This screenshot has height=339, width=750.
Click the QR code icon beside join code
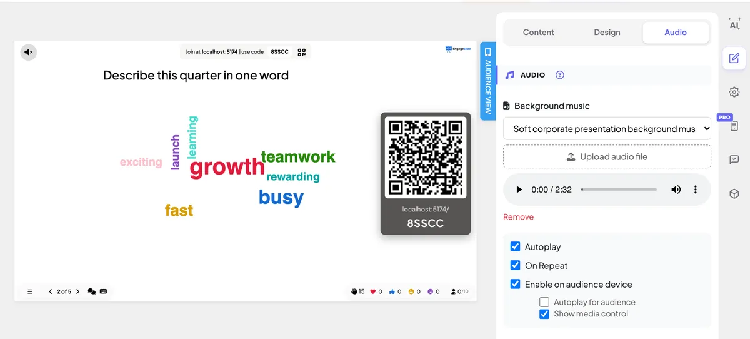coord(302,52)
